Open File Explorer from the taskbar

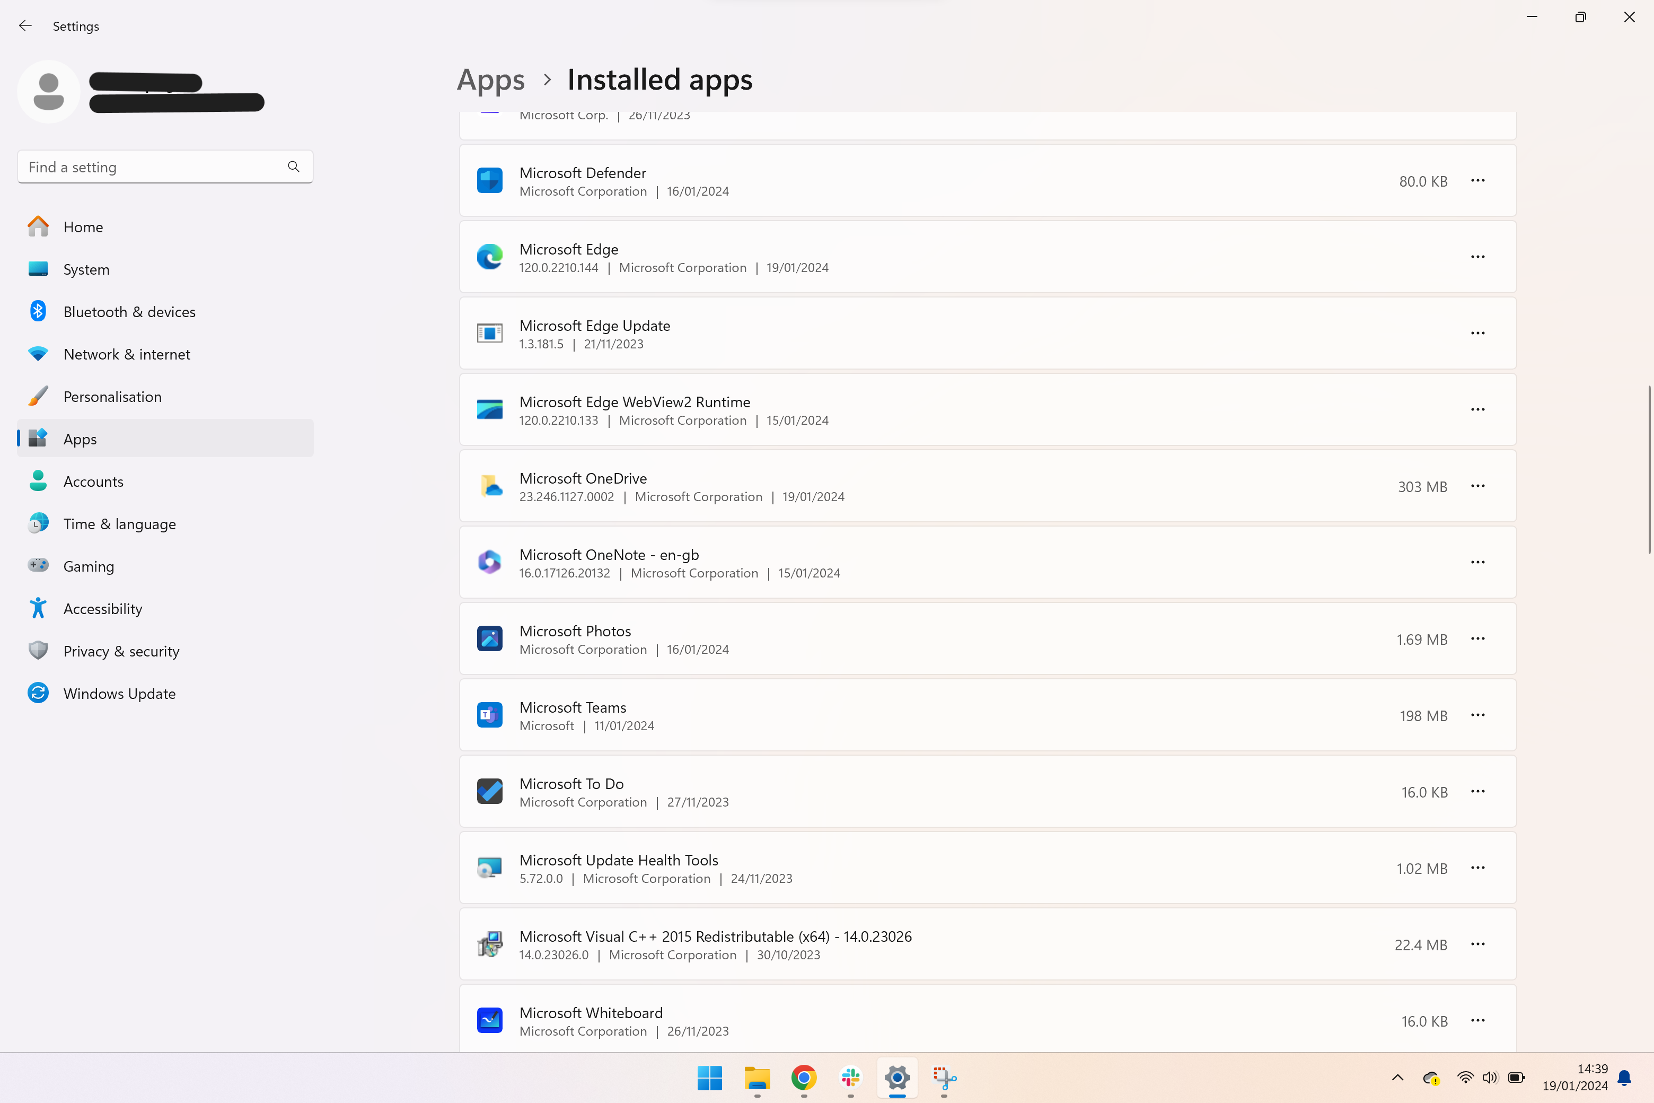point(756,1078)
